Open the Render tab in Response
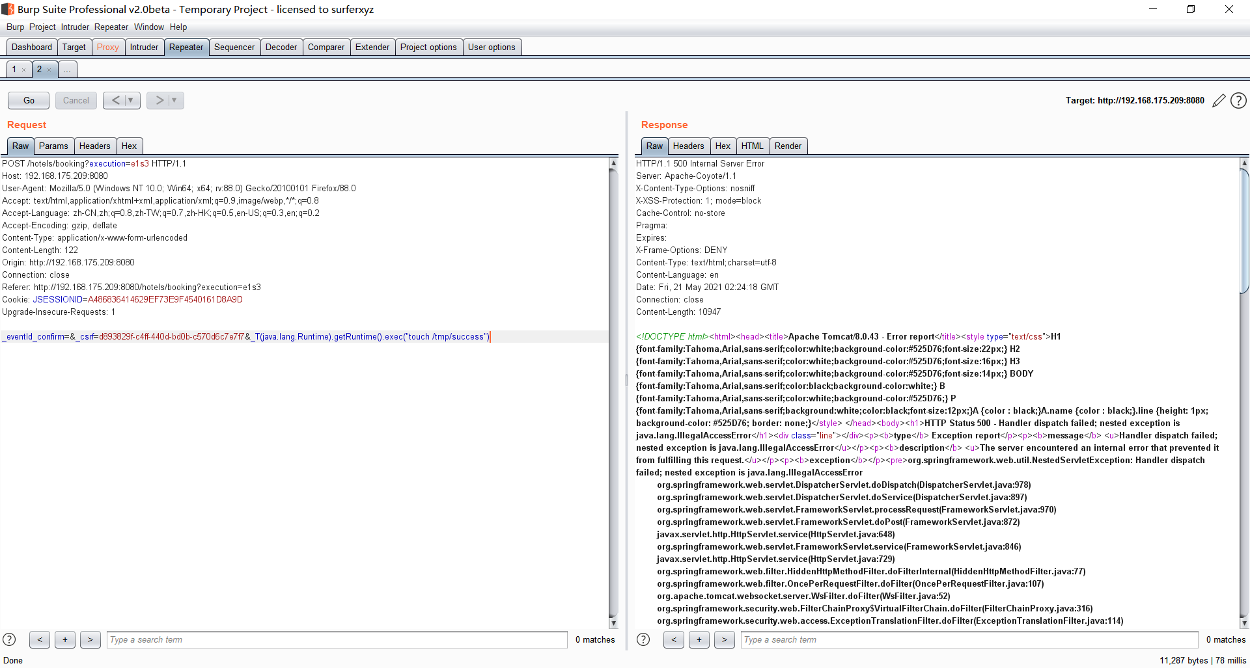This screenshot has height=668, width=1250. coord(788,146)
